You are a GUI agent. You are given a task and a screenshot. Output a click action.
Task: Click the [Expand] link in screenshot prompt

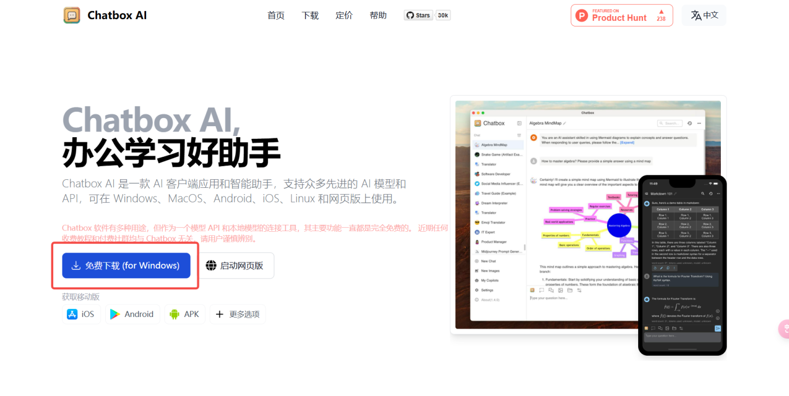tap(627, 142)
